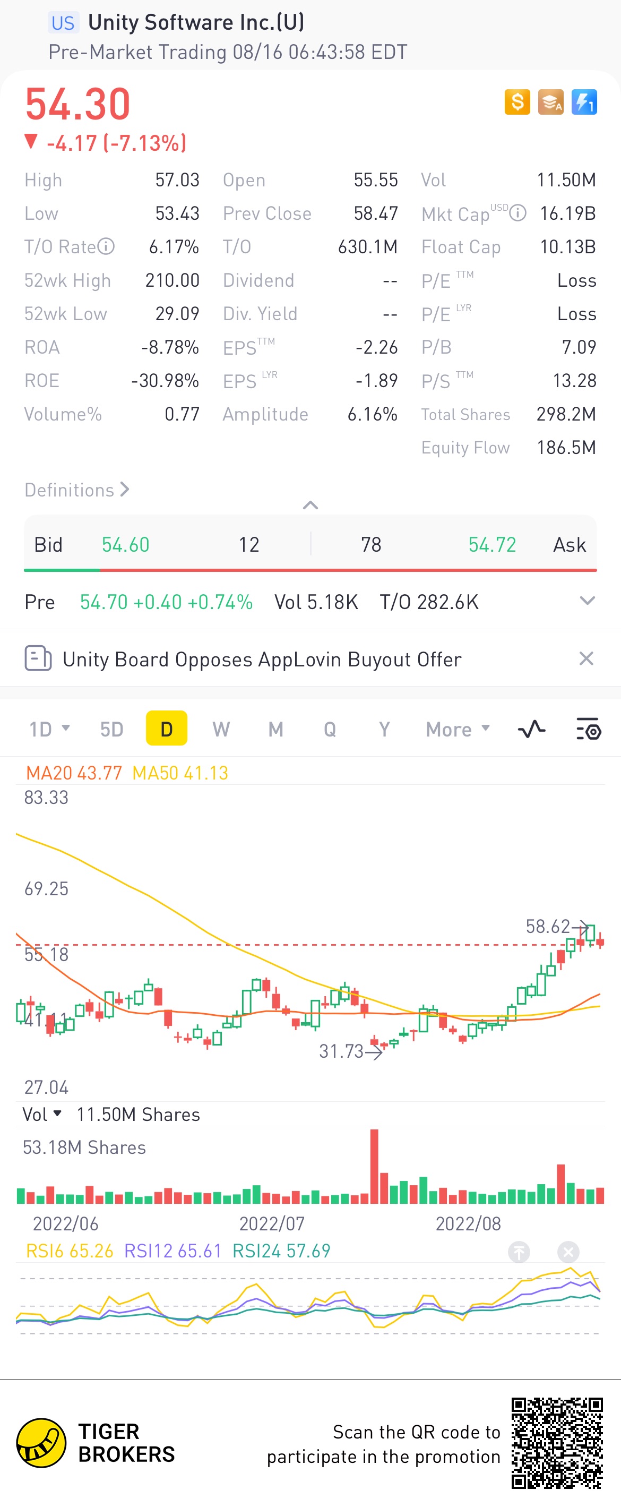621x1507 pixels.
Task: Tap the news document icon beside Unity headline
Action: pyautogui.click(x=38, y=658)
